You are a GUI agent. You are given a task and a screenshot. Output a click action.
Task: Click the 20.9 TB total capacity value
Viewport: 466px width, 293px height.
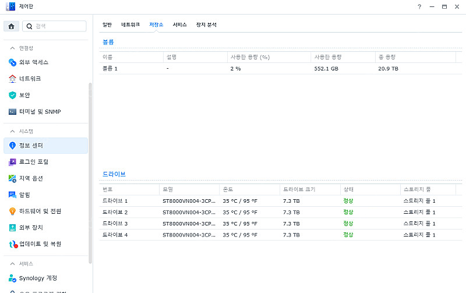388,69
